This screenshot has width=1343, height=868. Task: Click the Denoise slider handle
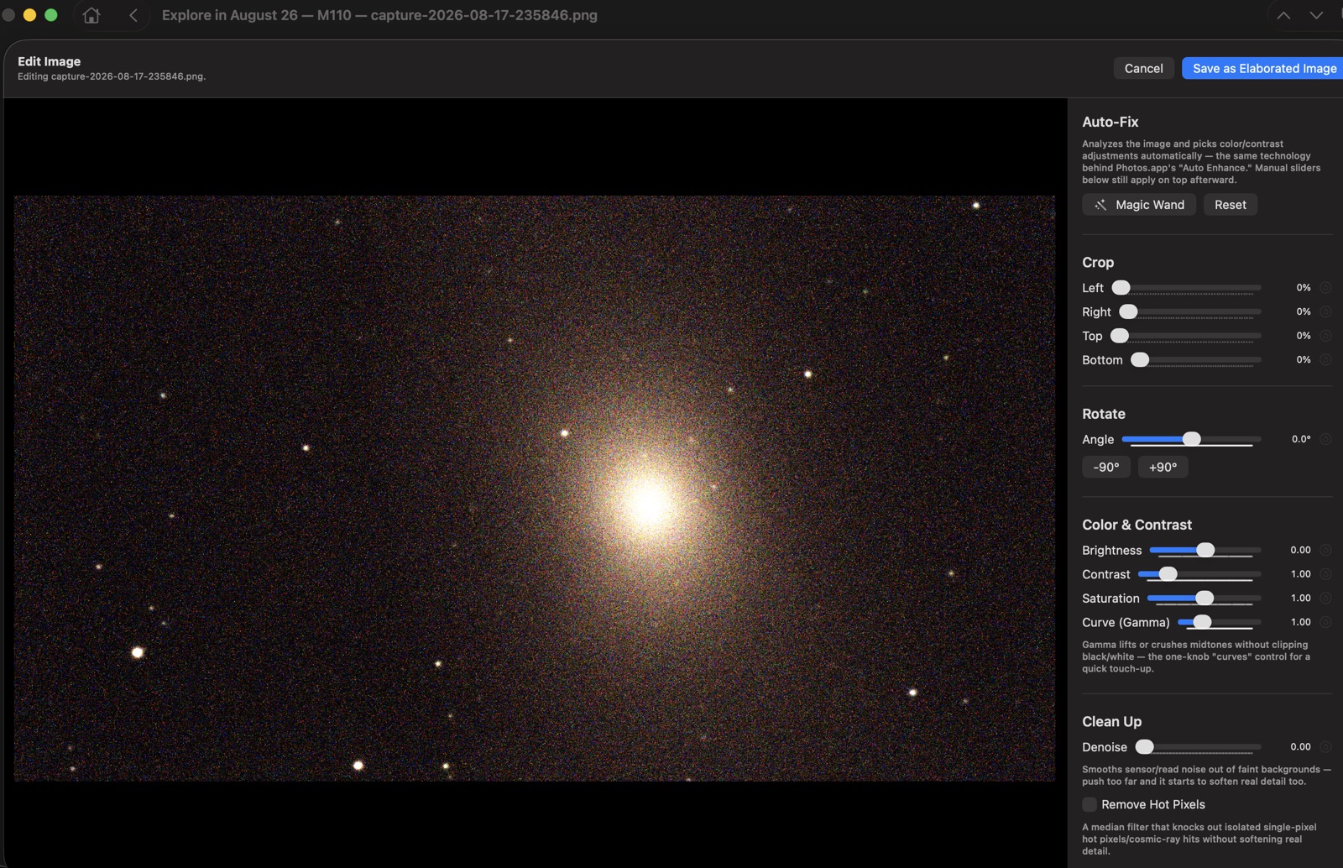point(1144,746)
